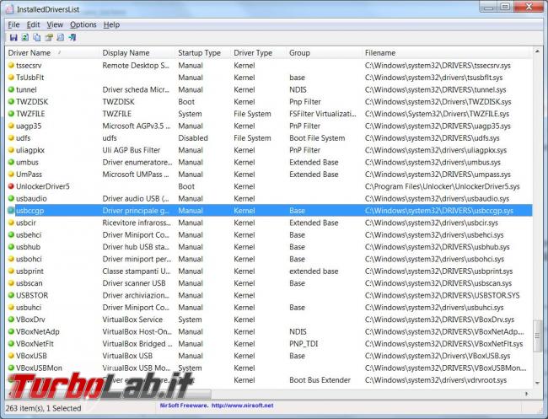The width and height of the screenshot is (548, 419).
Task: Click the status icon beside usbprint
Action: [11, 271]
